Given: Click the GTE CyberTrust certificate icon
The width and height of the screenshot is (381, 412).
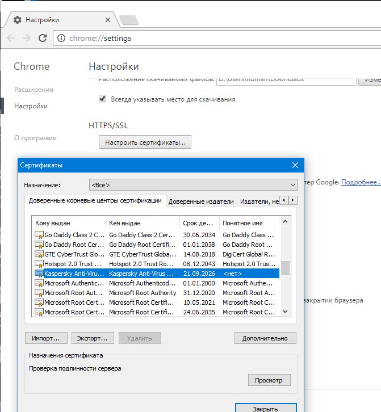Looking at the screenshot, I should 39,254.
